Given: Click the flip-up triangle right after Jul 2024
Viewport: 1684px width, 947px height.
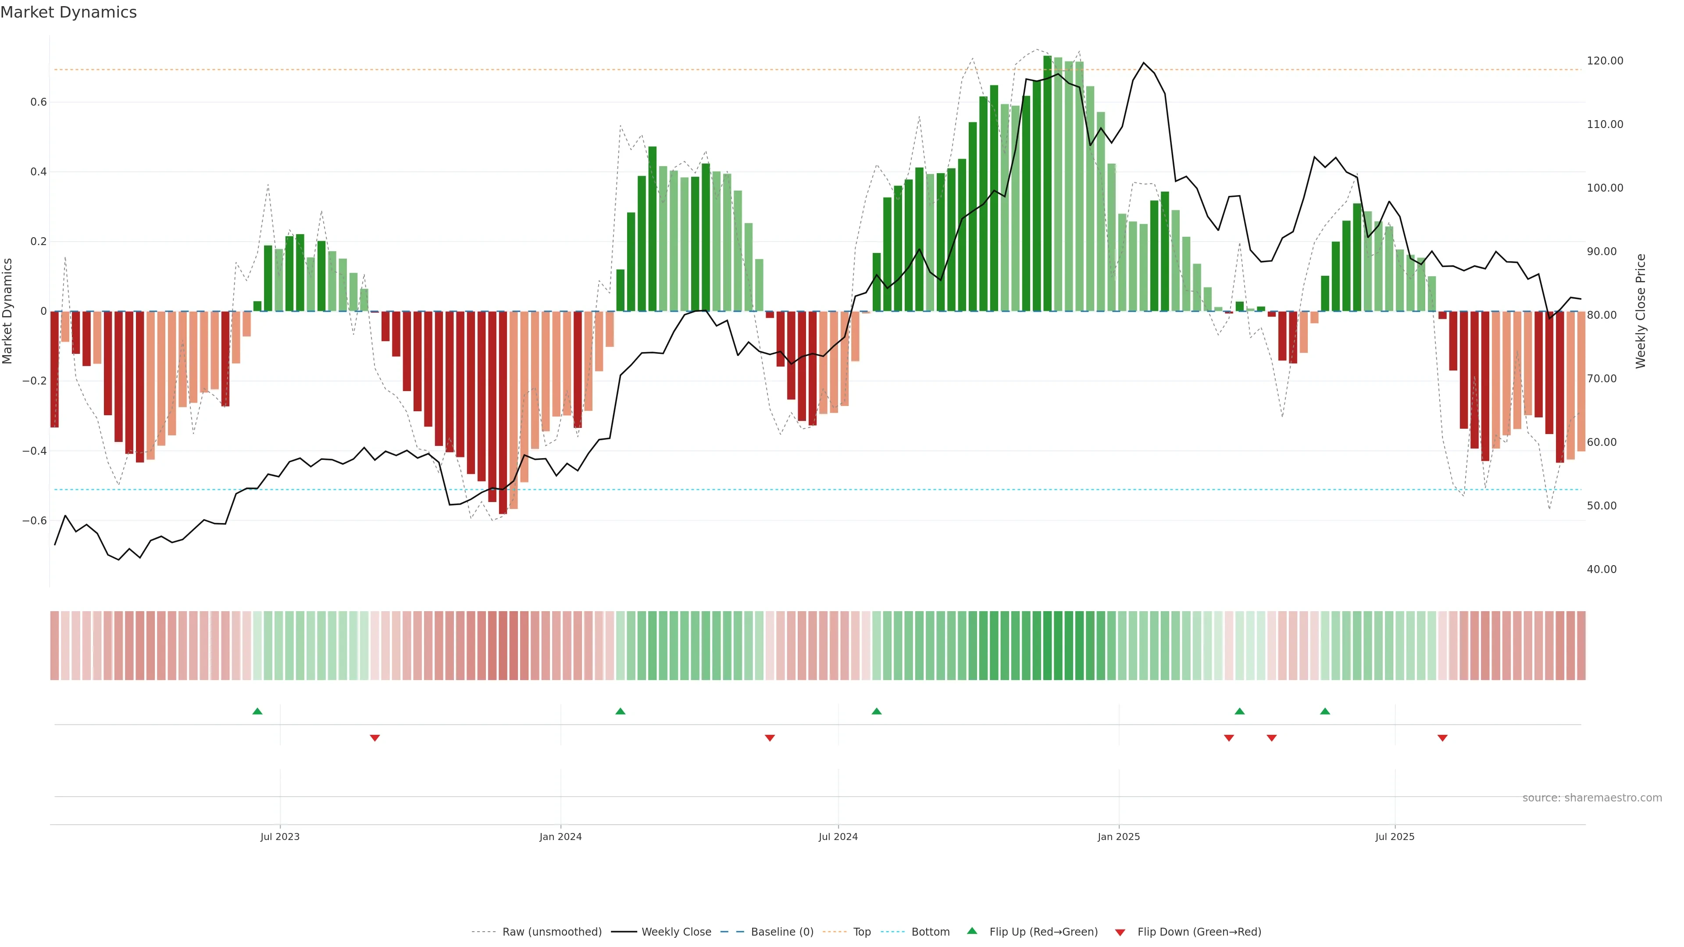Looking at the screenshot, I should pos(877,711).
